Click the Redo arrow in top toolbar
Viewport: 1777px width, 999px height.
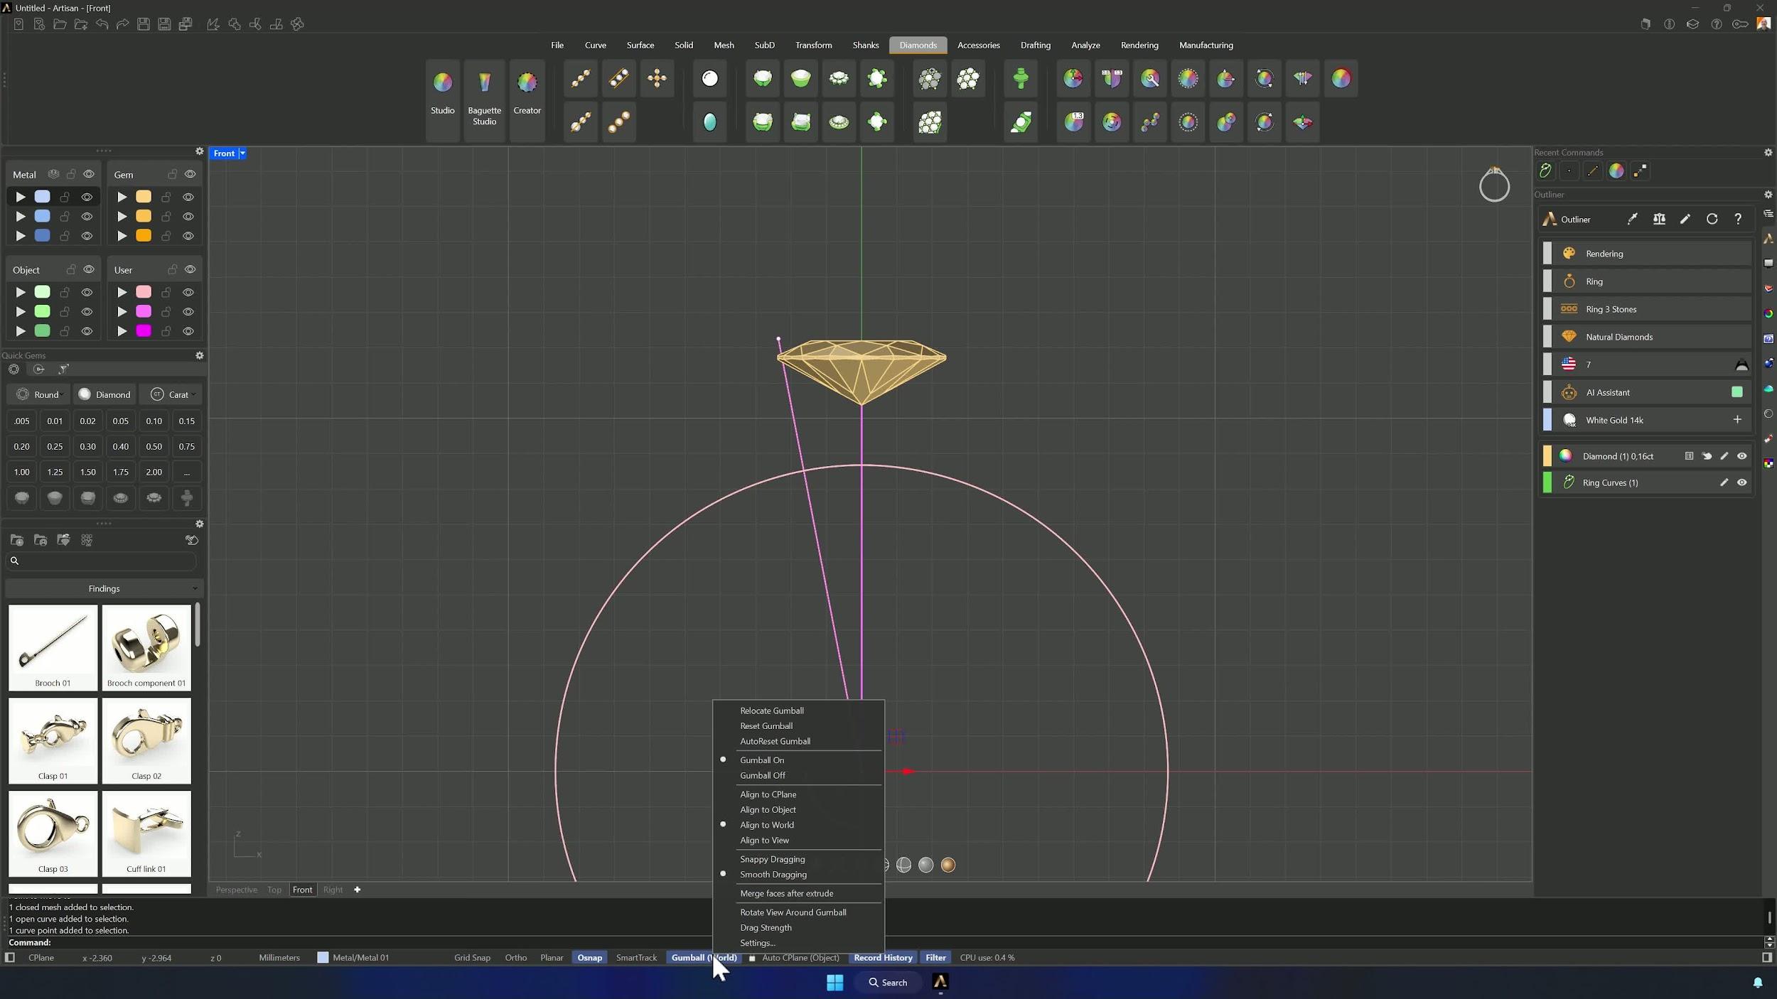tap(122, 24)
